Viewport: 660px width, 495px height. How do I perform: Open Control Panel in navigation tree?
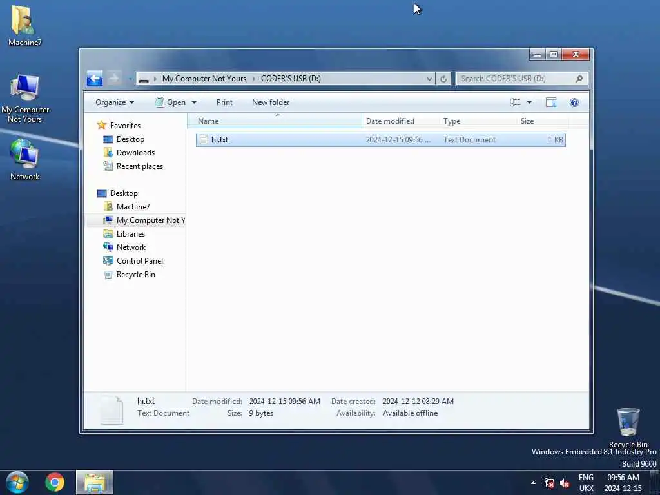[x=140, y=261]
